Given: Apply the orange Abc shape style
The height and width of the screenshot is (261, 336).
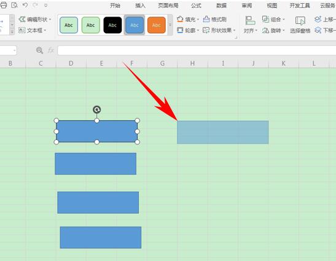Looking at the screenshot, I should coord(157,25).
